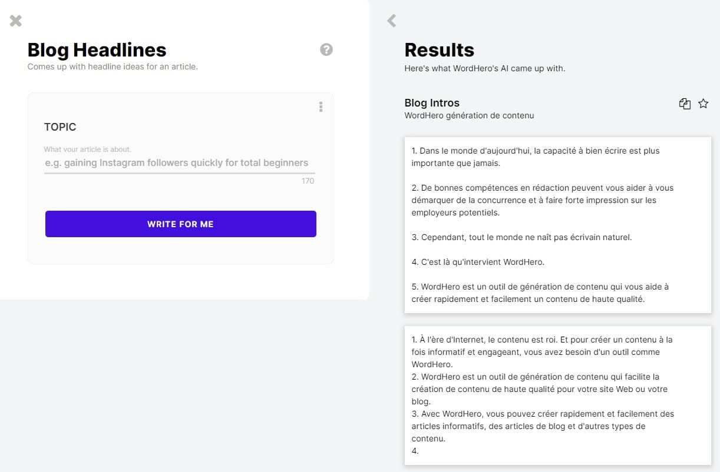Click the "Comes up with headline ideas" description
Image resolution: width=720 pixels, height=472 pixels.
tap(113, 67)
